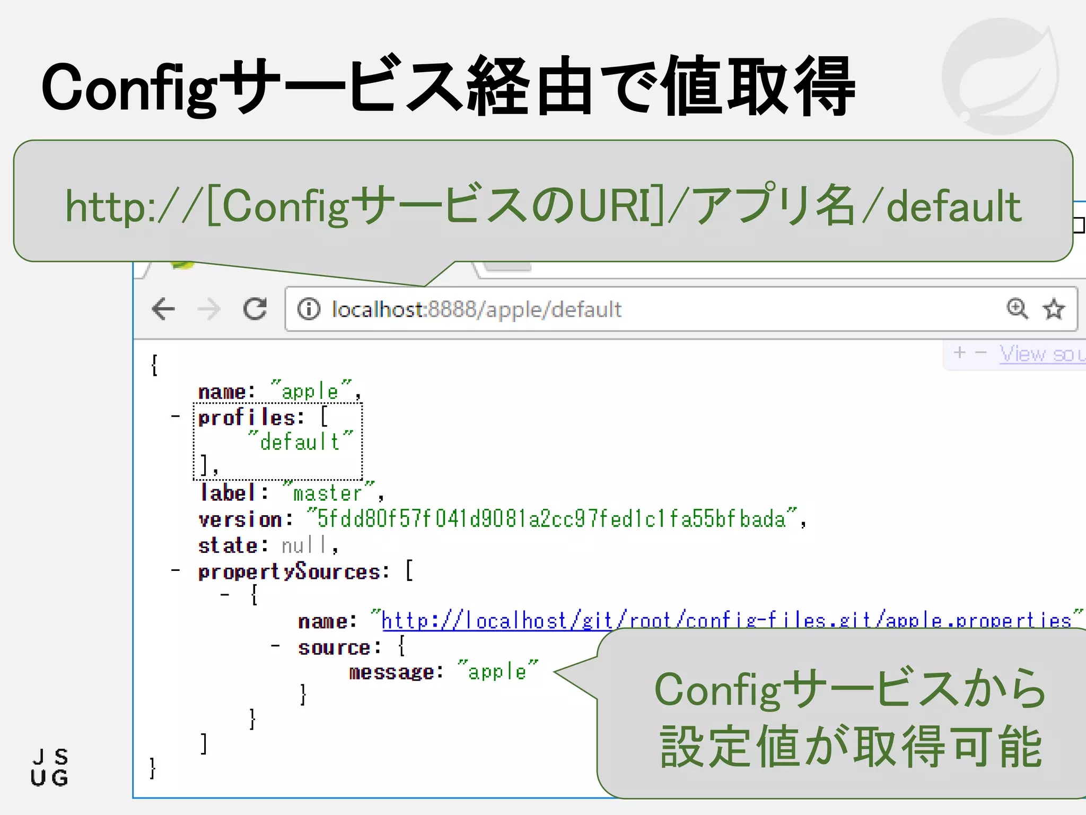Image resolution: width=1086 pixels, height=815 pixels.
Task: Open the apple.properties git link
Action: point(726,620)
